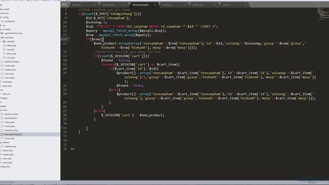This screenshot has width=329, height=185.
Task: Open login.php from the sidebar
Action: 7,86
